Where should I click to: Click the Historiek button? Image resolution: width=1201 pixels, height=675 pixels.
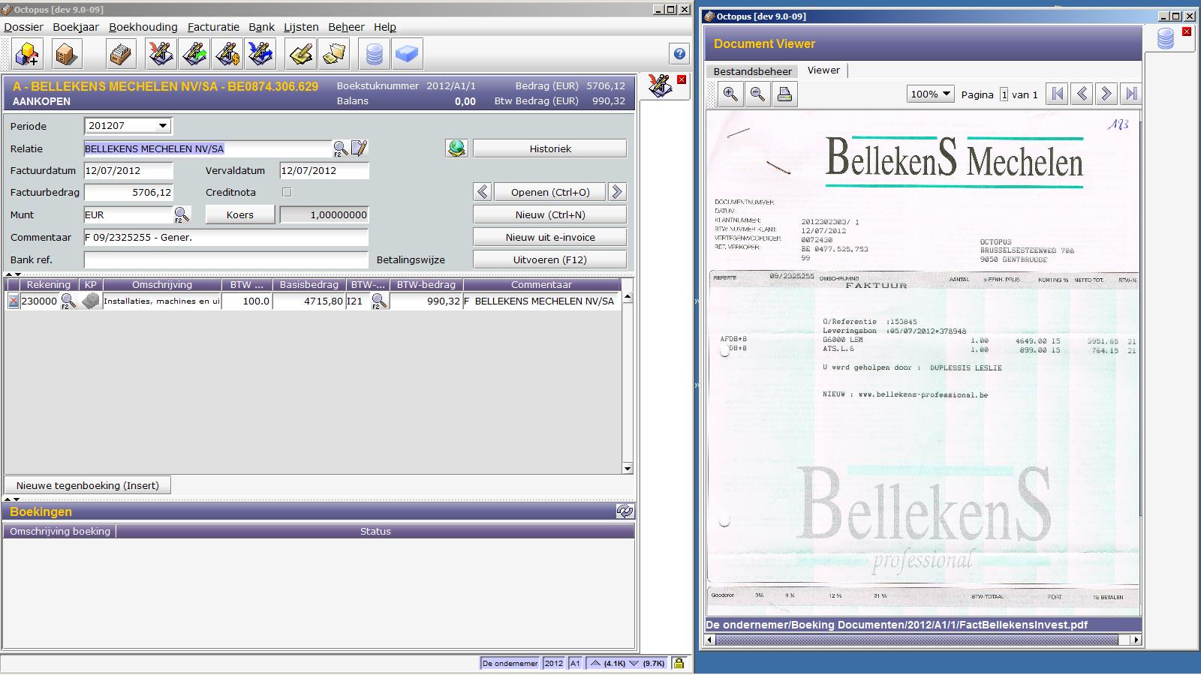(x=550, y=148)
